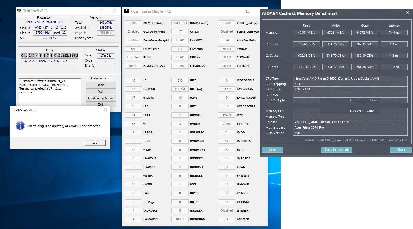Click the Memory Latency result 74.9 ns
This screenshot has height=229, width=413.
point(394,33)
